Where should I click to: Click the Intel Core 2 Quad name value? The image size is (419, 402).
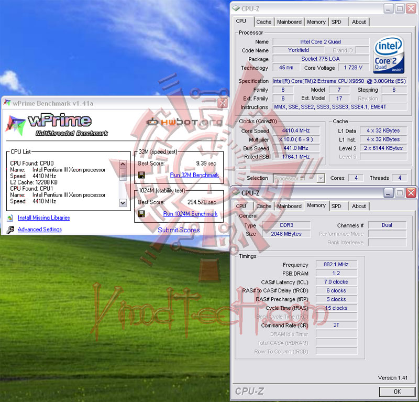coord(321,42)
